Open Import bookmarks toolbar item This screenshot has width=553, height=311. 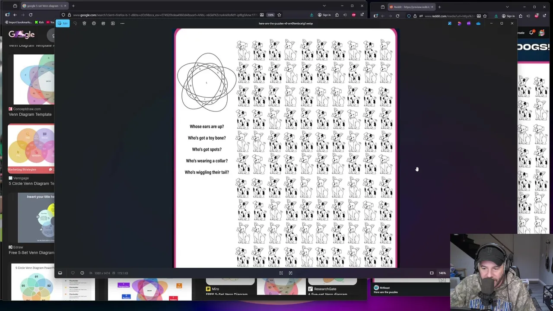(x=19, y=22)
